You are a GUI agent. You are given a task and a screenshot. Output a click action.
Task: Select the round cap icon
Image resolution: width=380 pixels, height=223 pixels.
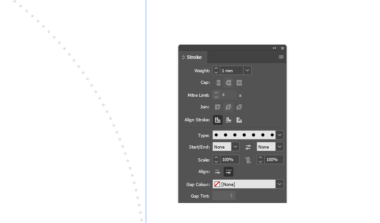[x=228, y=83]
